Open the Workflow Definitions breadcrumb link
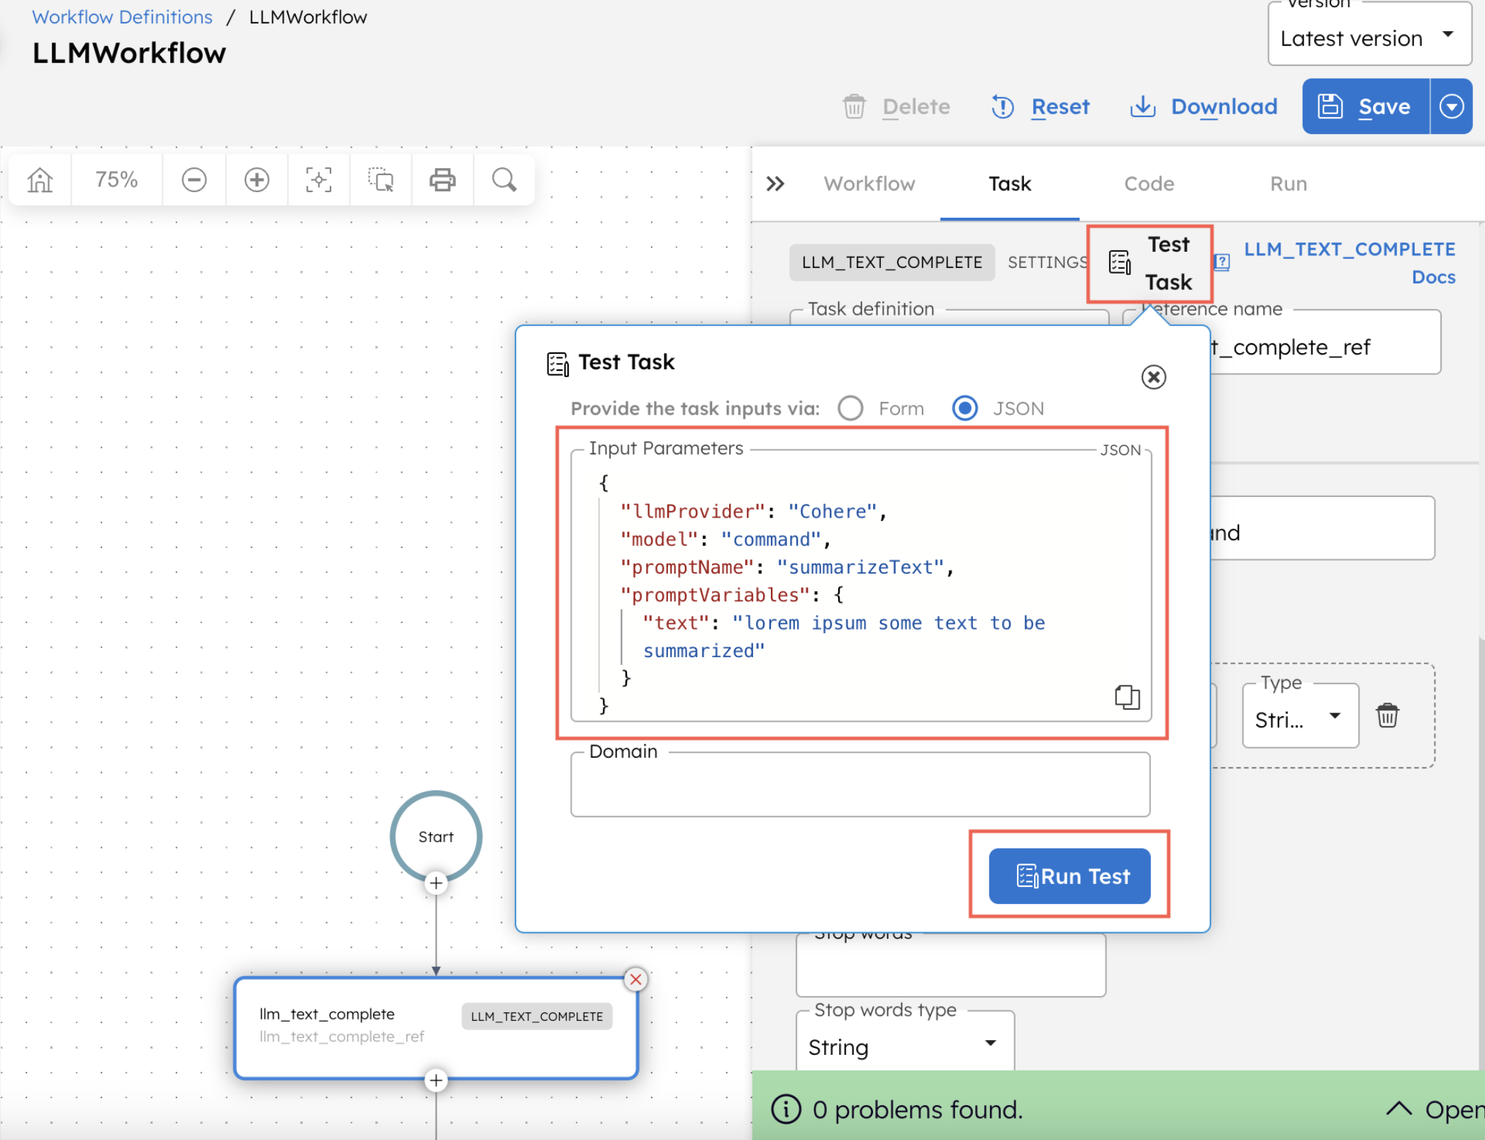 click(x=122, y=17)
